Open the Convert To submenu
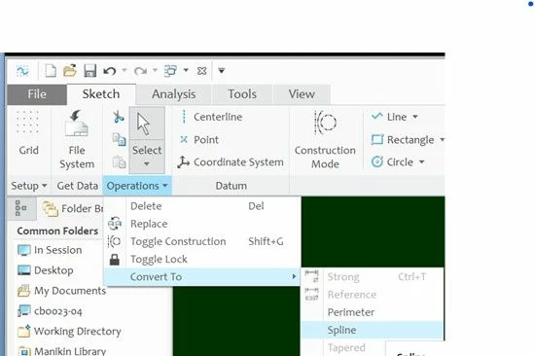 point(202,276)
